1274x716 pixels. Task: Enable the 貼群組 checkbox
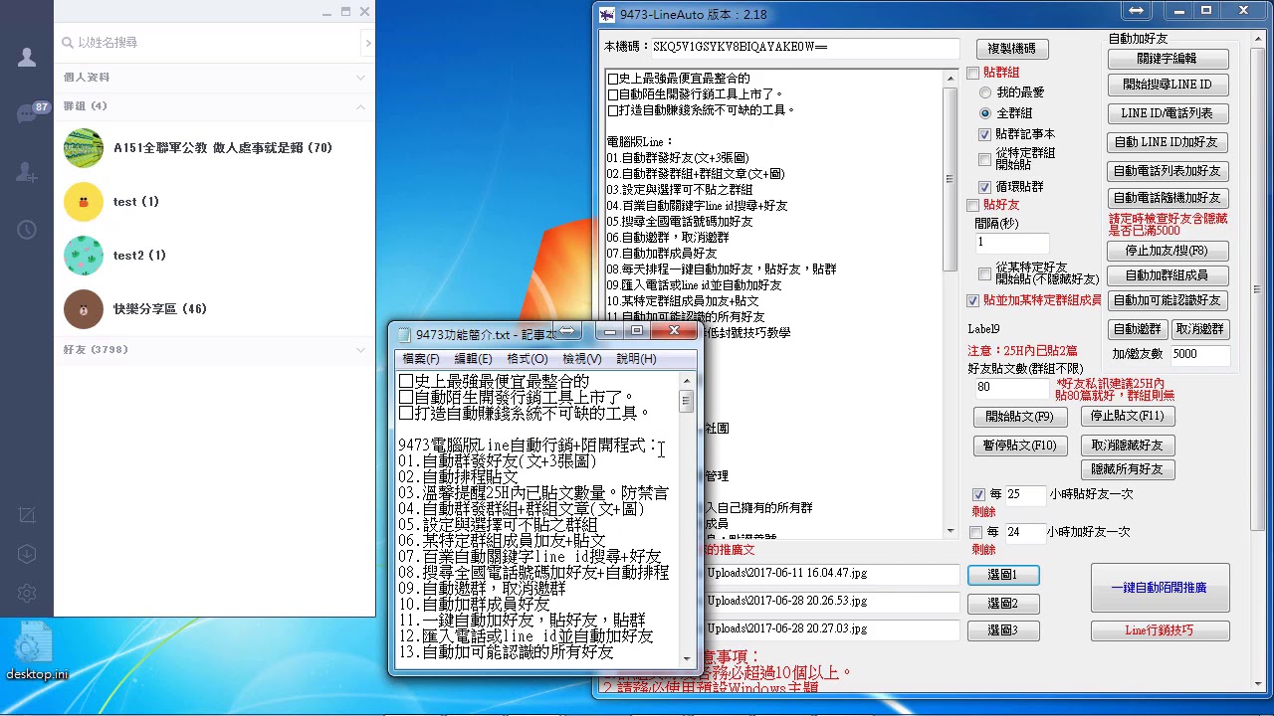[973, 73]
